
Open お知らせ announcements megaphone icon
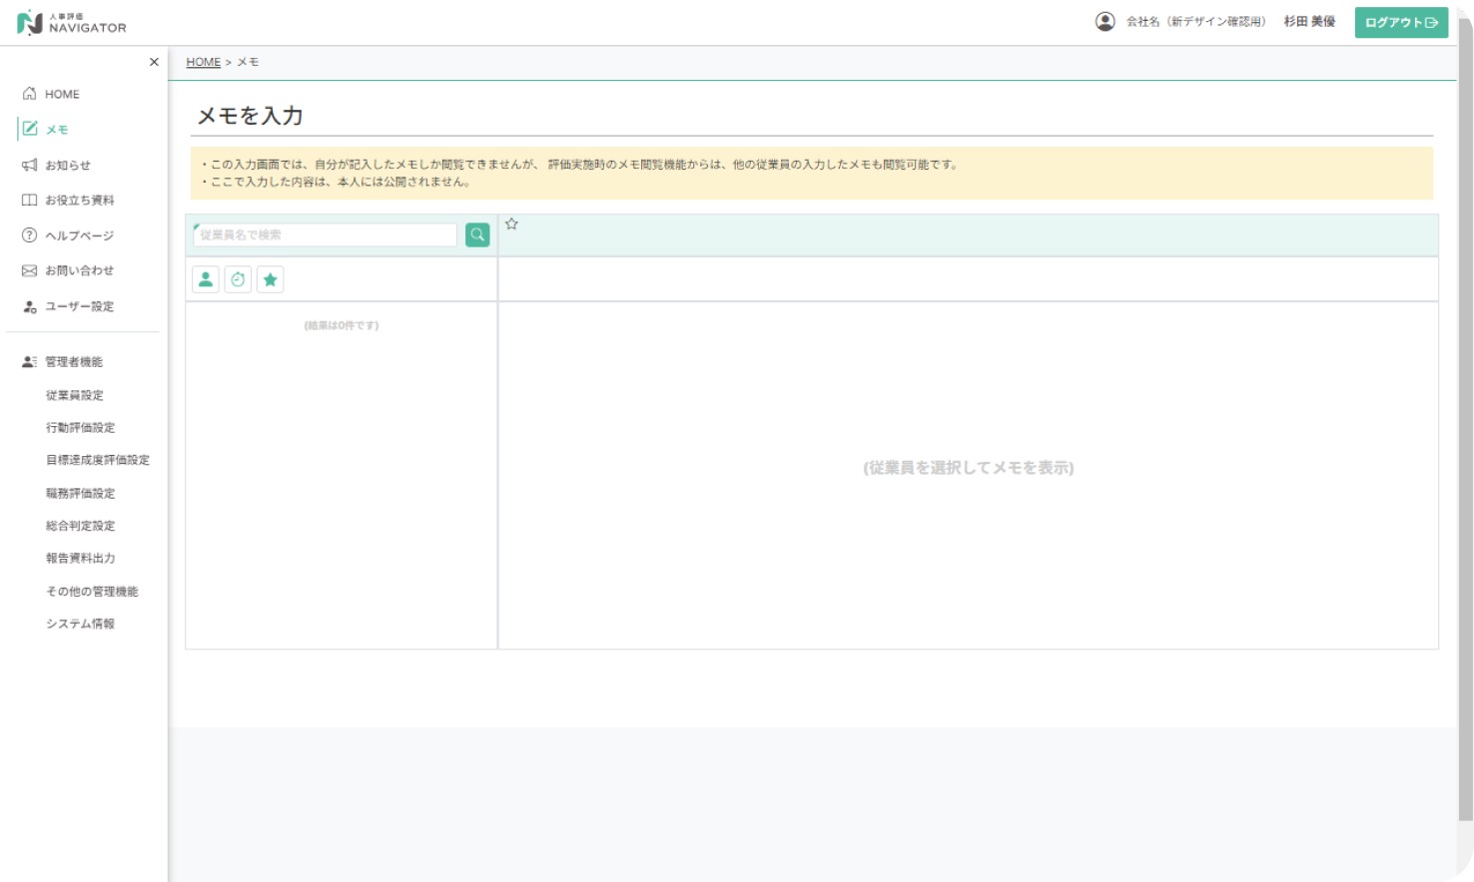30,166
